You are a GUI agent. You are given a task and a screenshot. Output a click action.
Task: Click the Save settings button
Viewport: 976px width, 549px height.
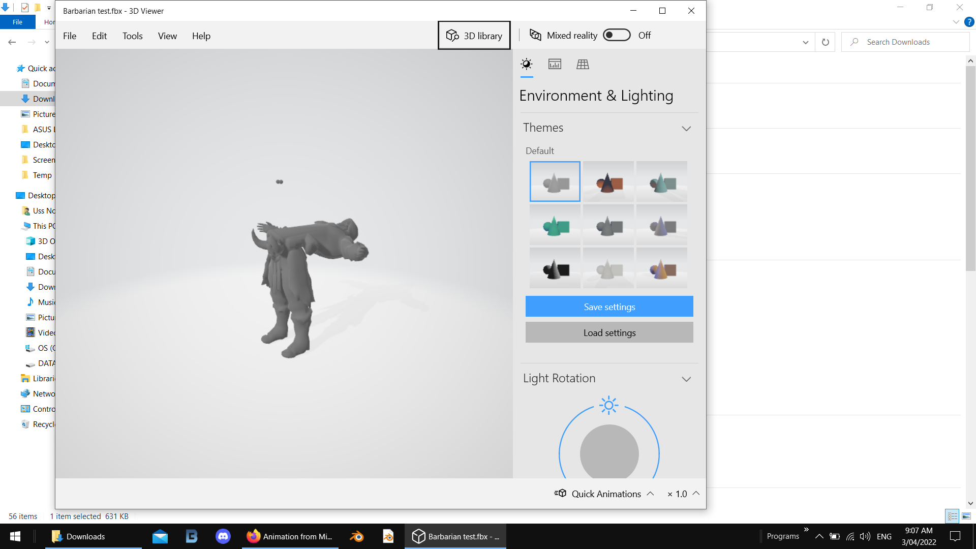coord(609,306)
